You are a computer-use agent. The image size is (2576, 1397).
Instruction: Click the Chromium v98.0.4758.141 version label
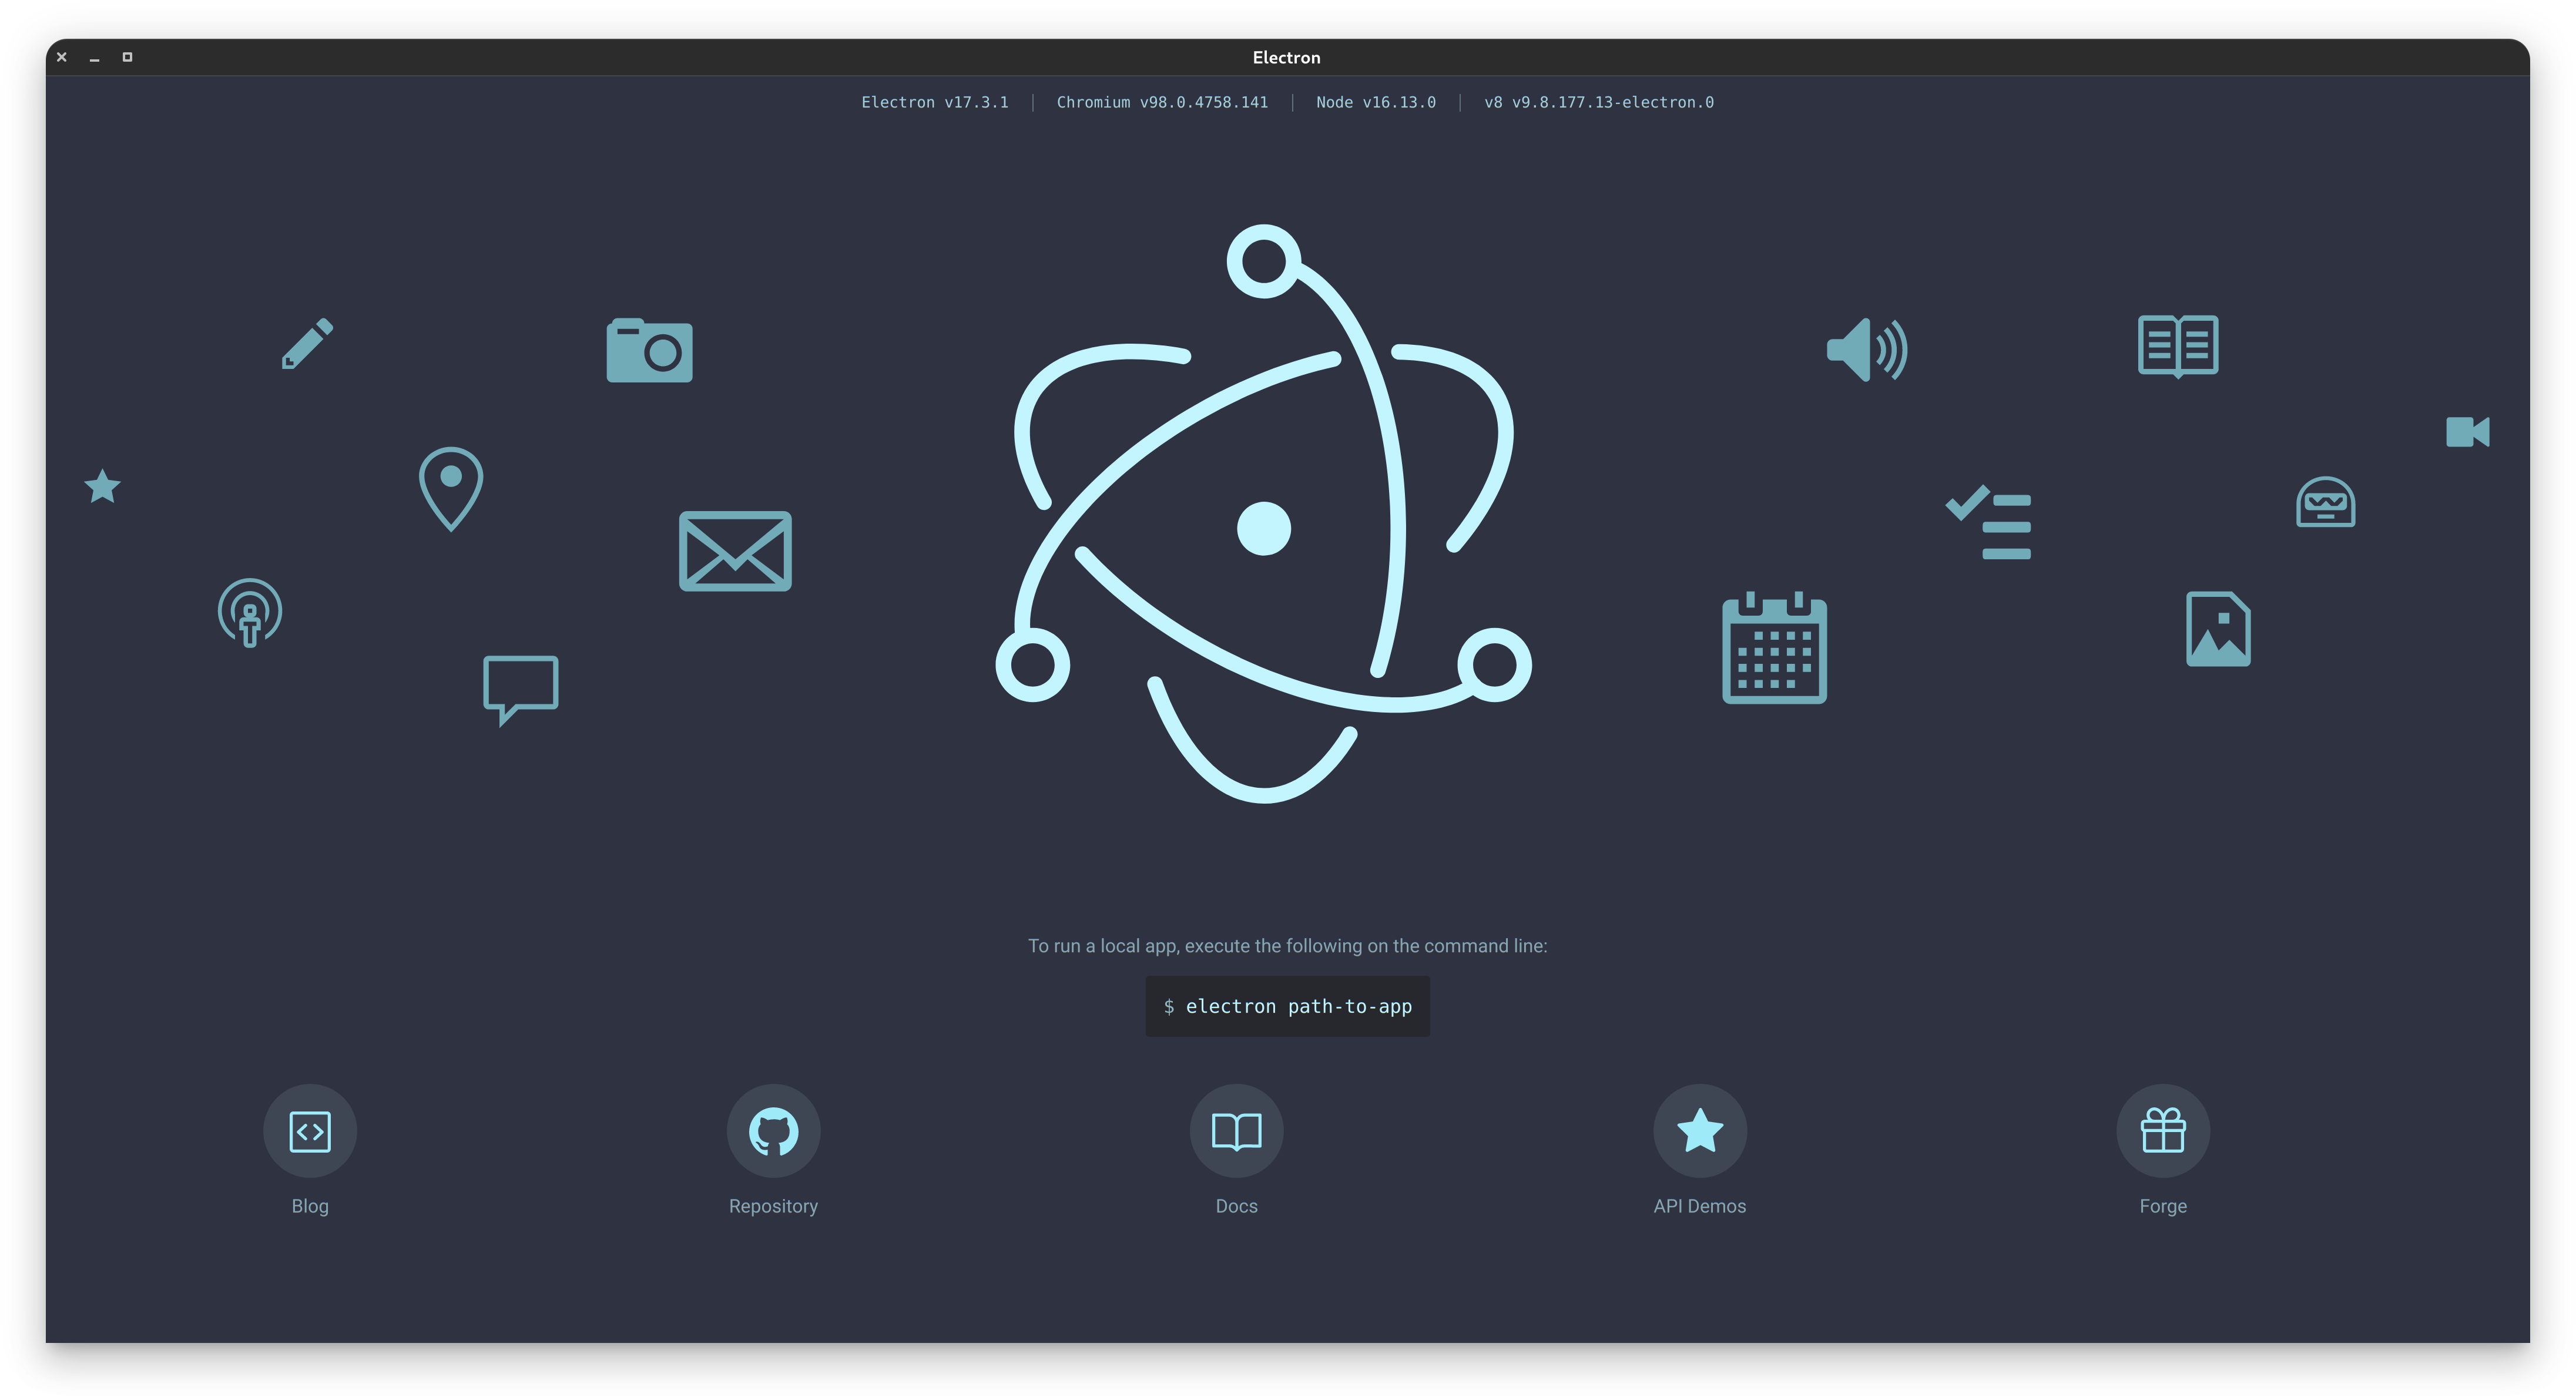(1161, 101)
